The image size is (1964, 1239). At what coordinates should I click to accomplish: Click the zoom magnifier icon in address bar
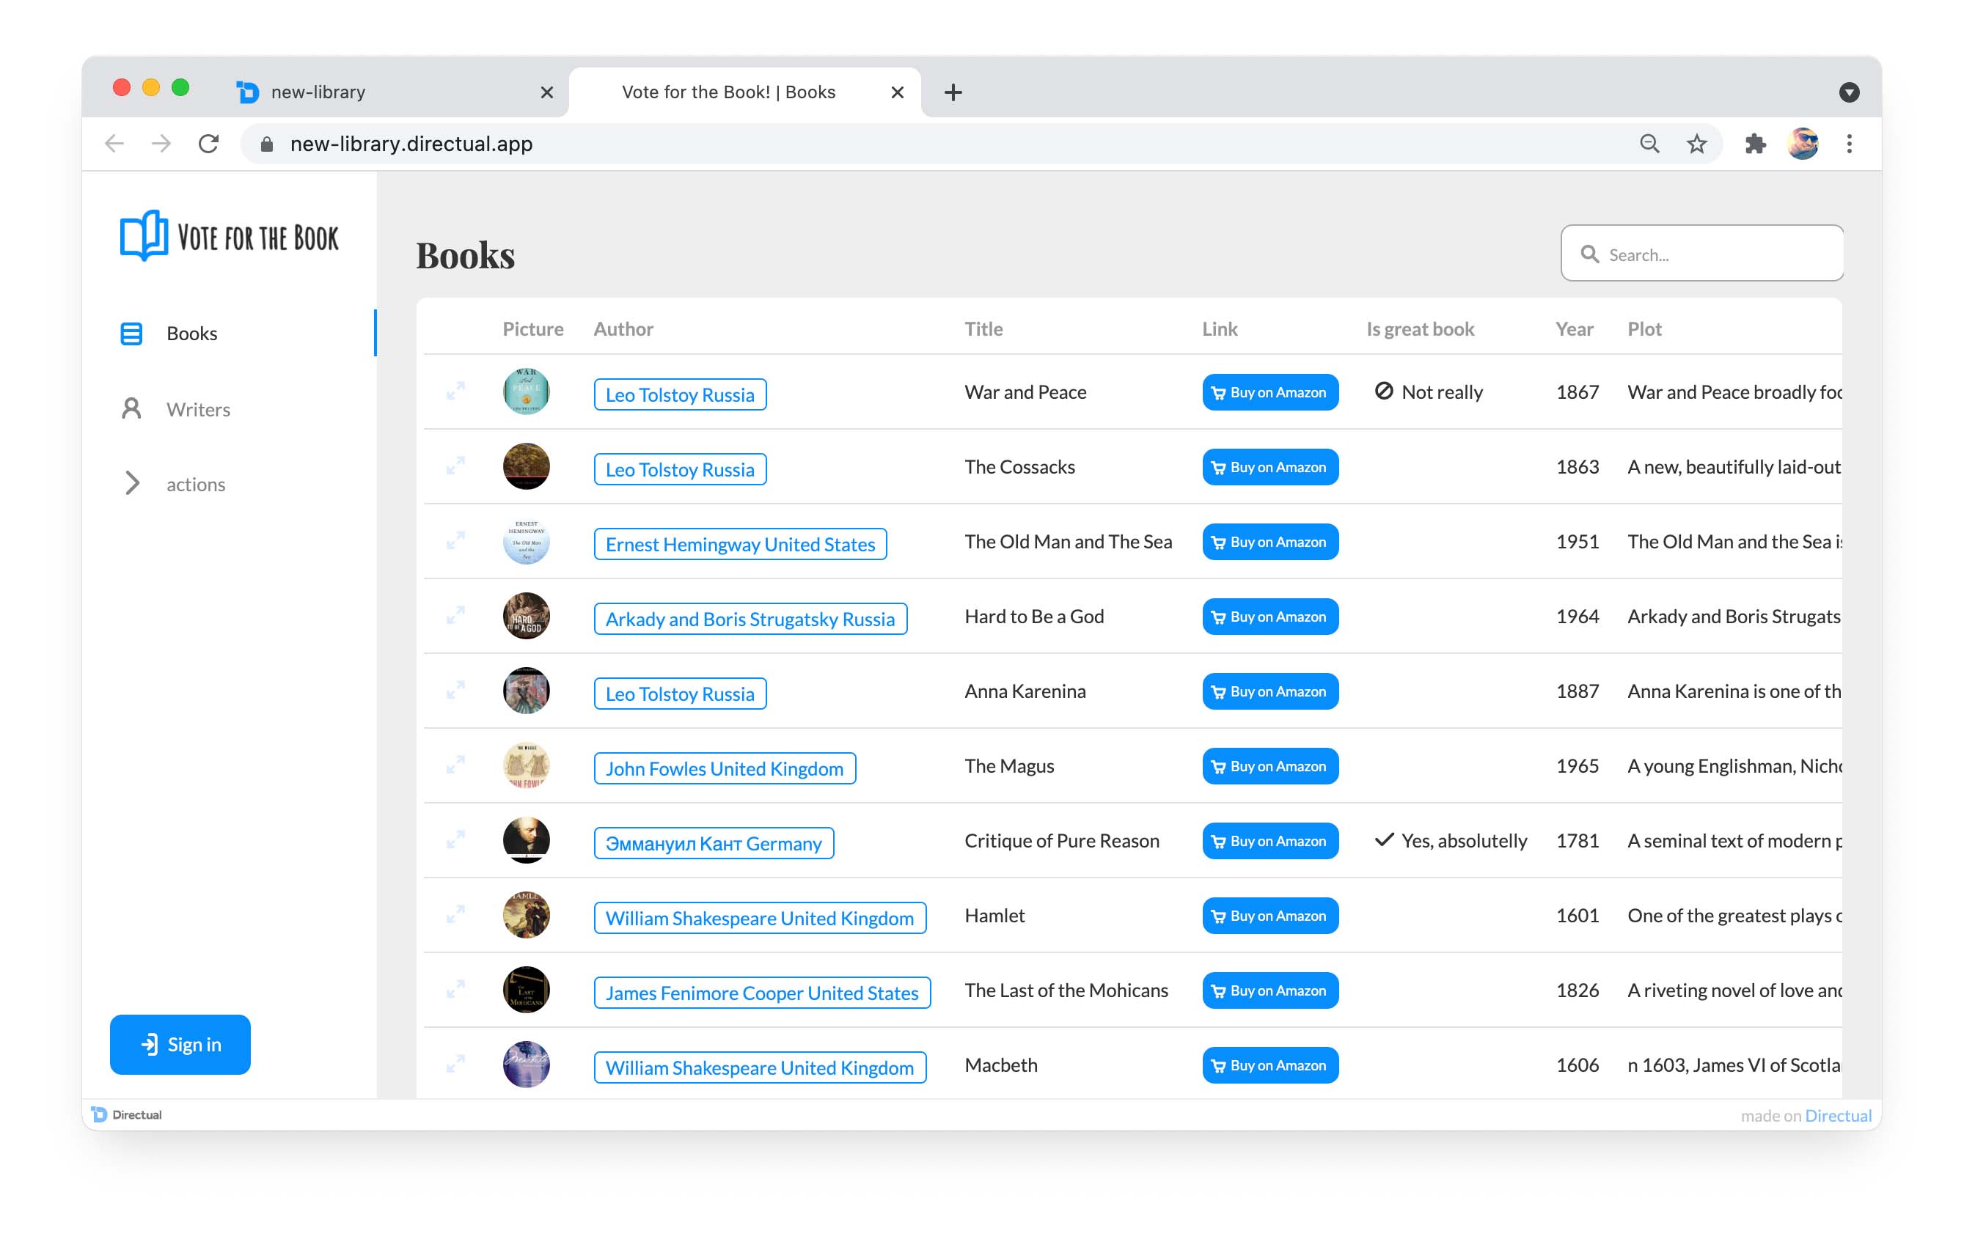[1649, 144]
